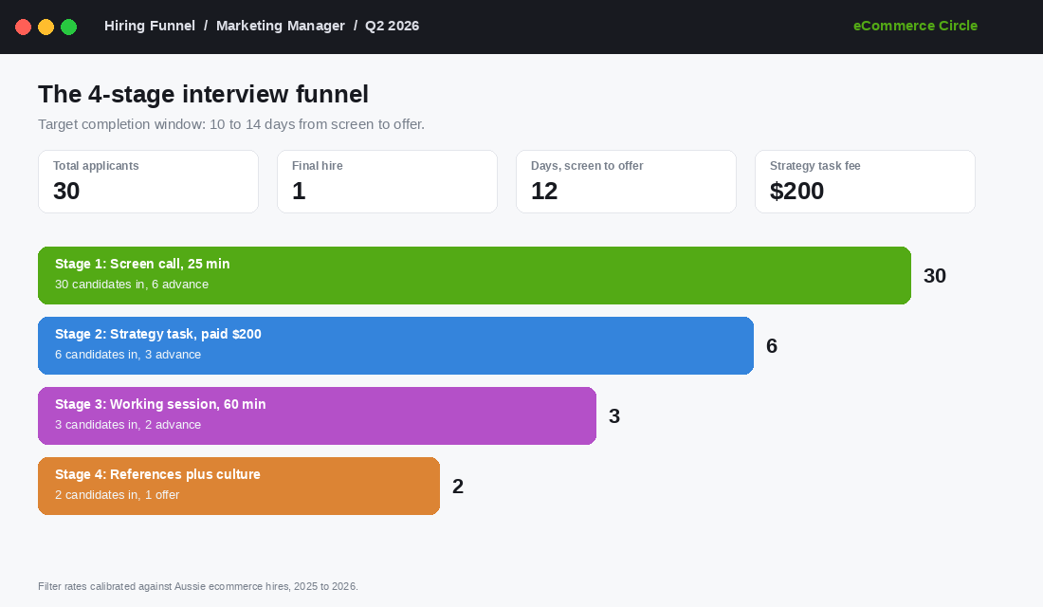This screenshot has width=1043, height=607.
Task: Click '30 candidates in, 6 advance' text
Action: (x=132, y=285)
